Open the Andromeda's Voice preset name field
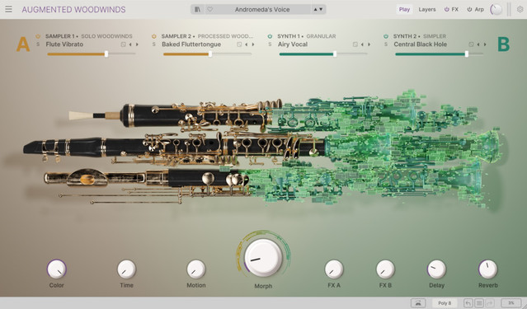Screen dimensions: 527x309 pyautogui.click(x=262, y=9)
